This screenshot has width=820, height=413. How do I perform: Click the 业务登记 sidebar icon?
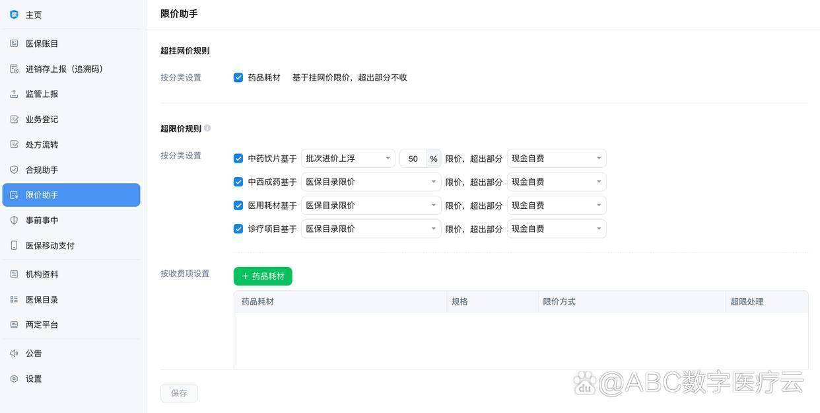(14, 119)
